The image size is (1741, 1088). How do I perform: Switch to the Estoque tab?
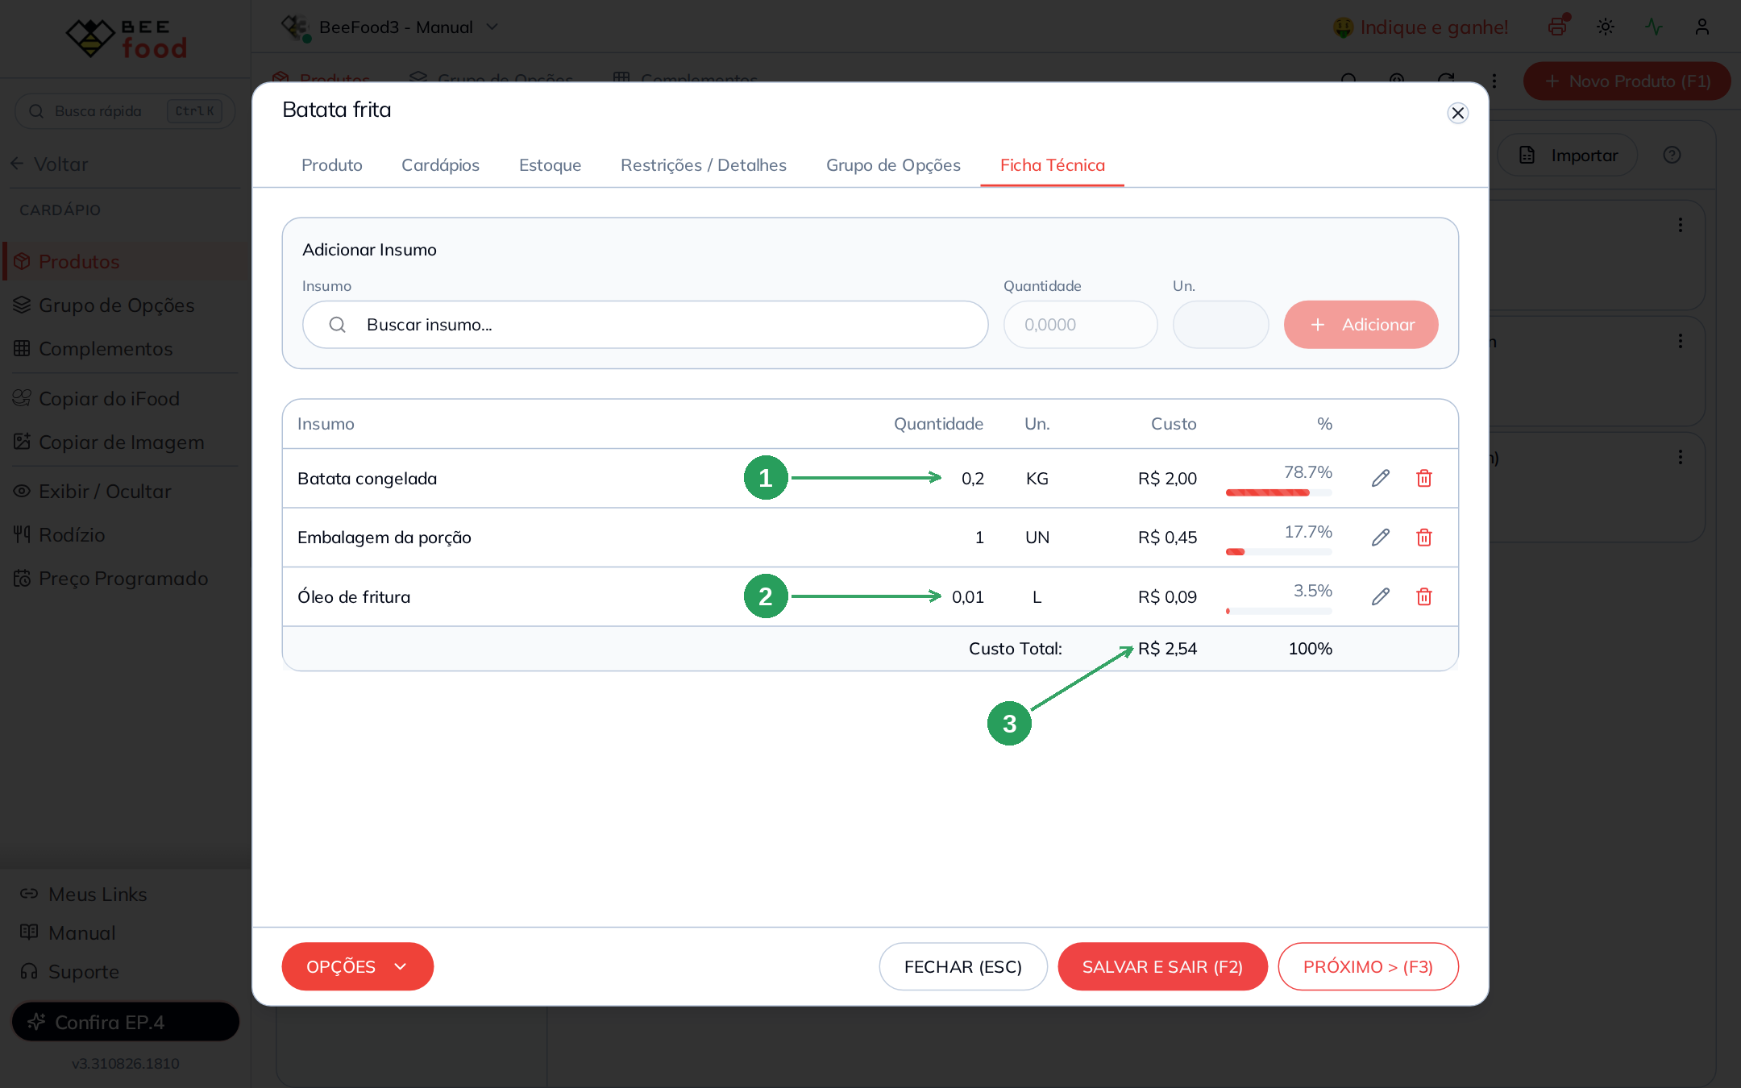(x=550, y=164)
